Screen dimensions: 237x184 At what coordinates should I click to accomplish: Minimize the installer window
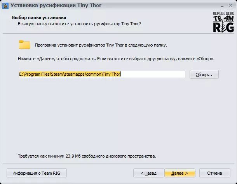pos(212,5)
